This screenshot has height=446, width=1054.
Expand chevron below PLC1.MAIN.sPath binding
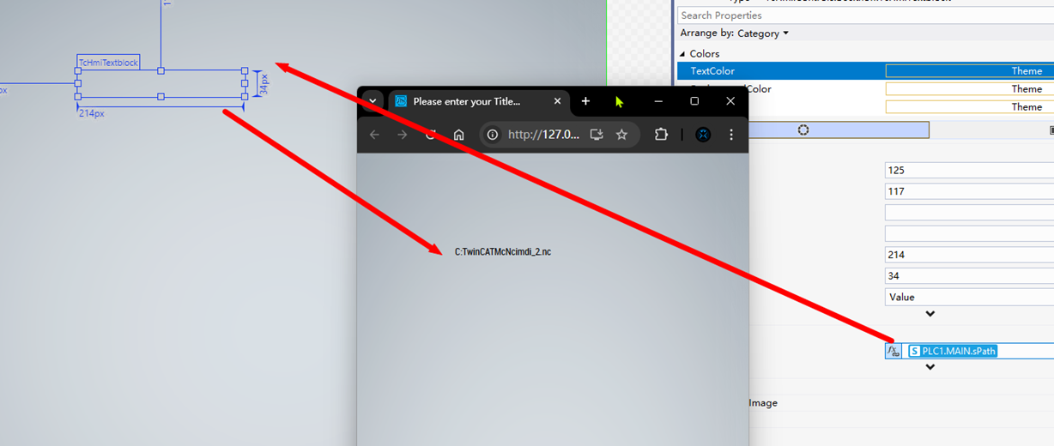[930, 367]
